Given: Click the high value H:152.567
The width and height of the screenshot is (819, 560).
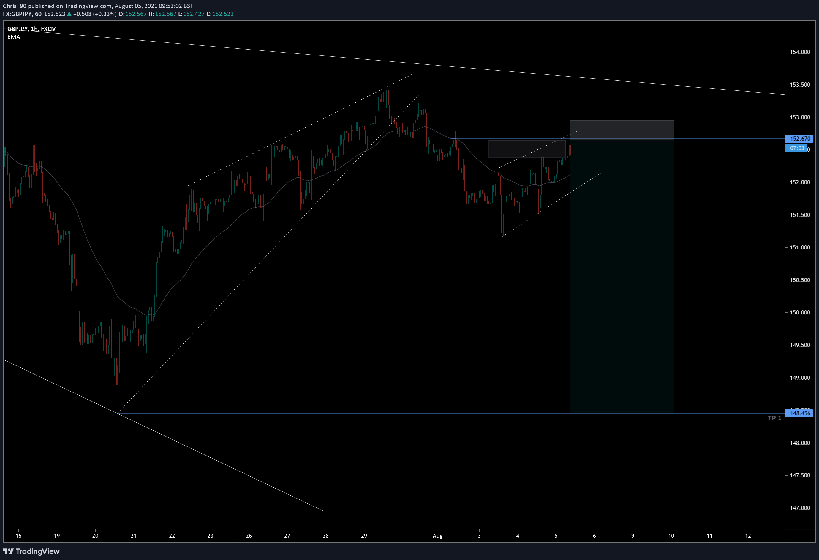Looking at the screenshot, I should tap(162, 14).
